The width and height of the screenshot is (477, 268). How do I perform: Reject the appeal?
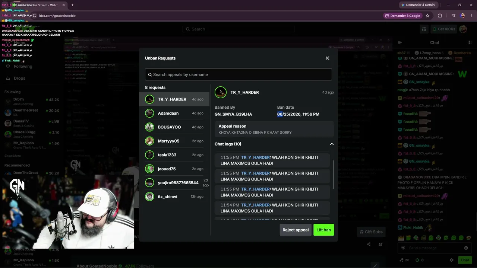[296, 230]
